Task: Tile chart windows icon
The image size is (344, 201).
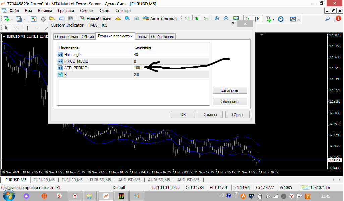Action: [236, 19]
